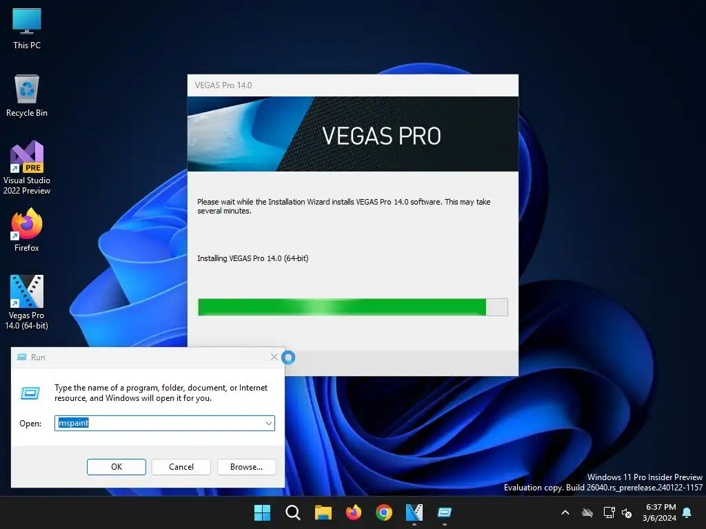Image resolution: width=706 pixels, height=529 pixels.
Task: Launch Firefox from the taskbar
Action: coord(354,512)
